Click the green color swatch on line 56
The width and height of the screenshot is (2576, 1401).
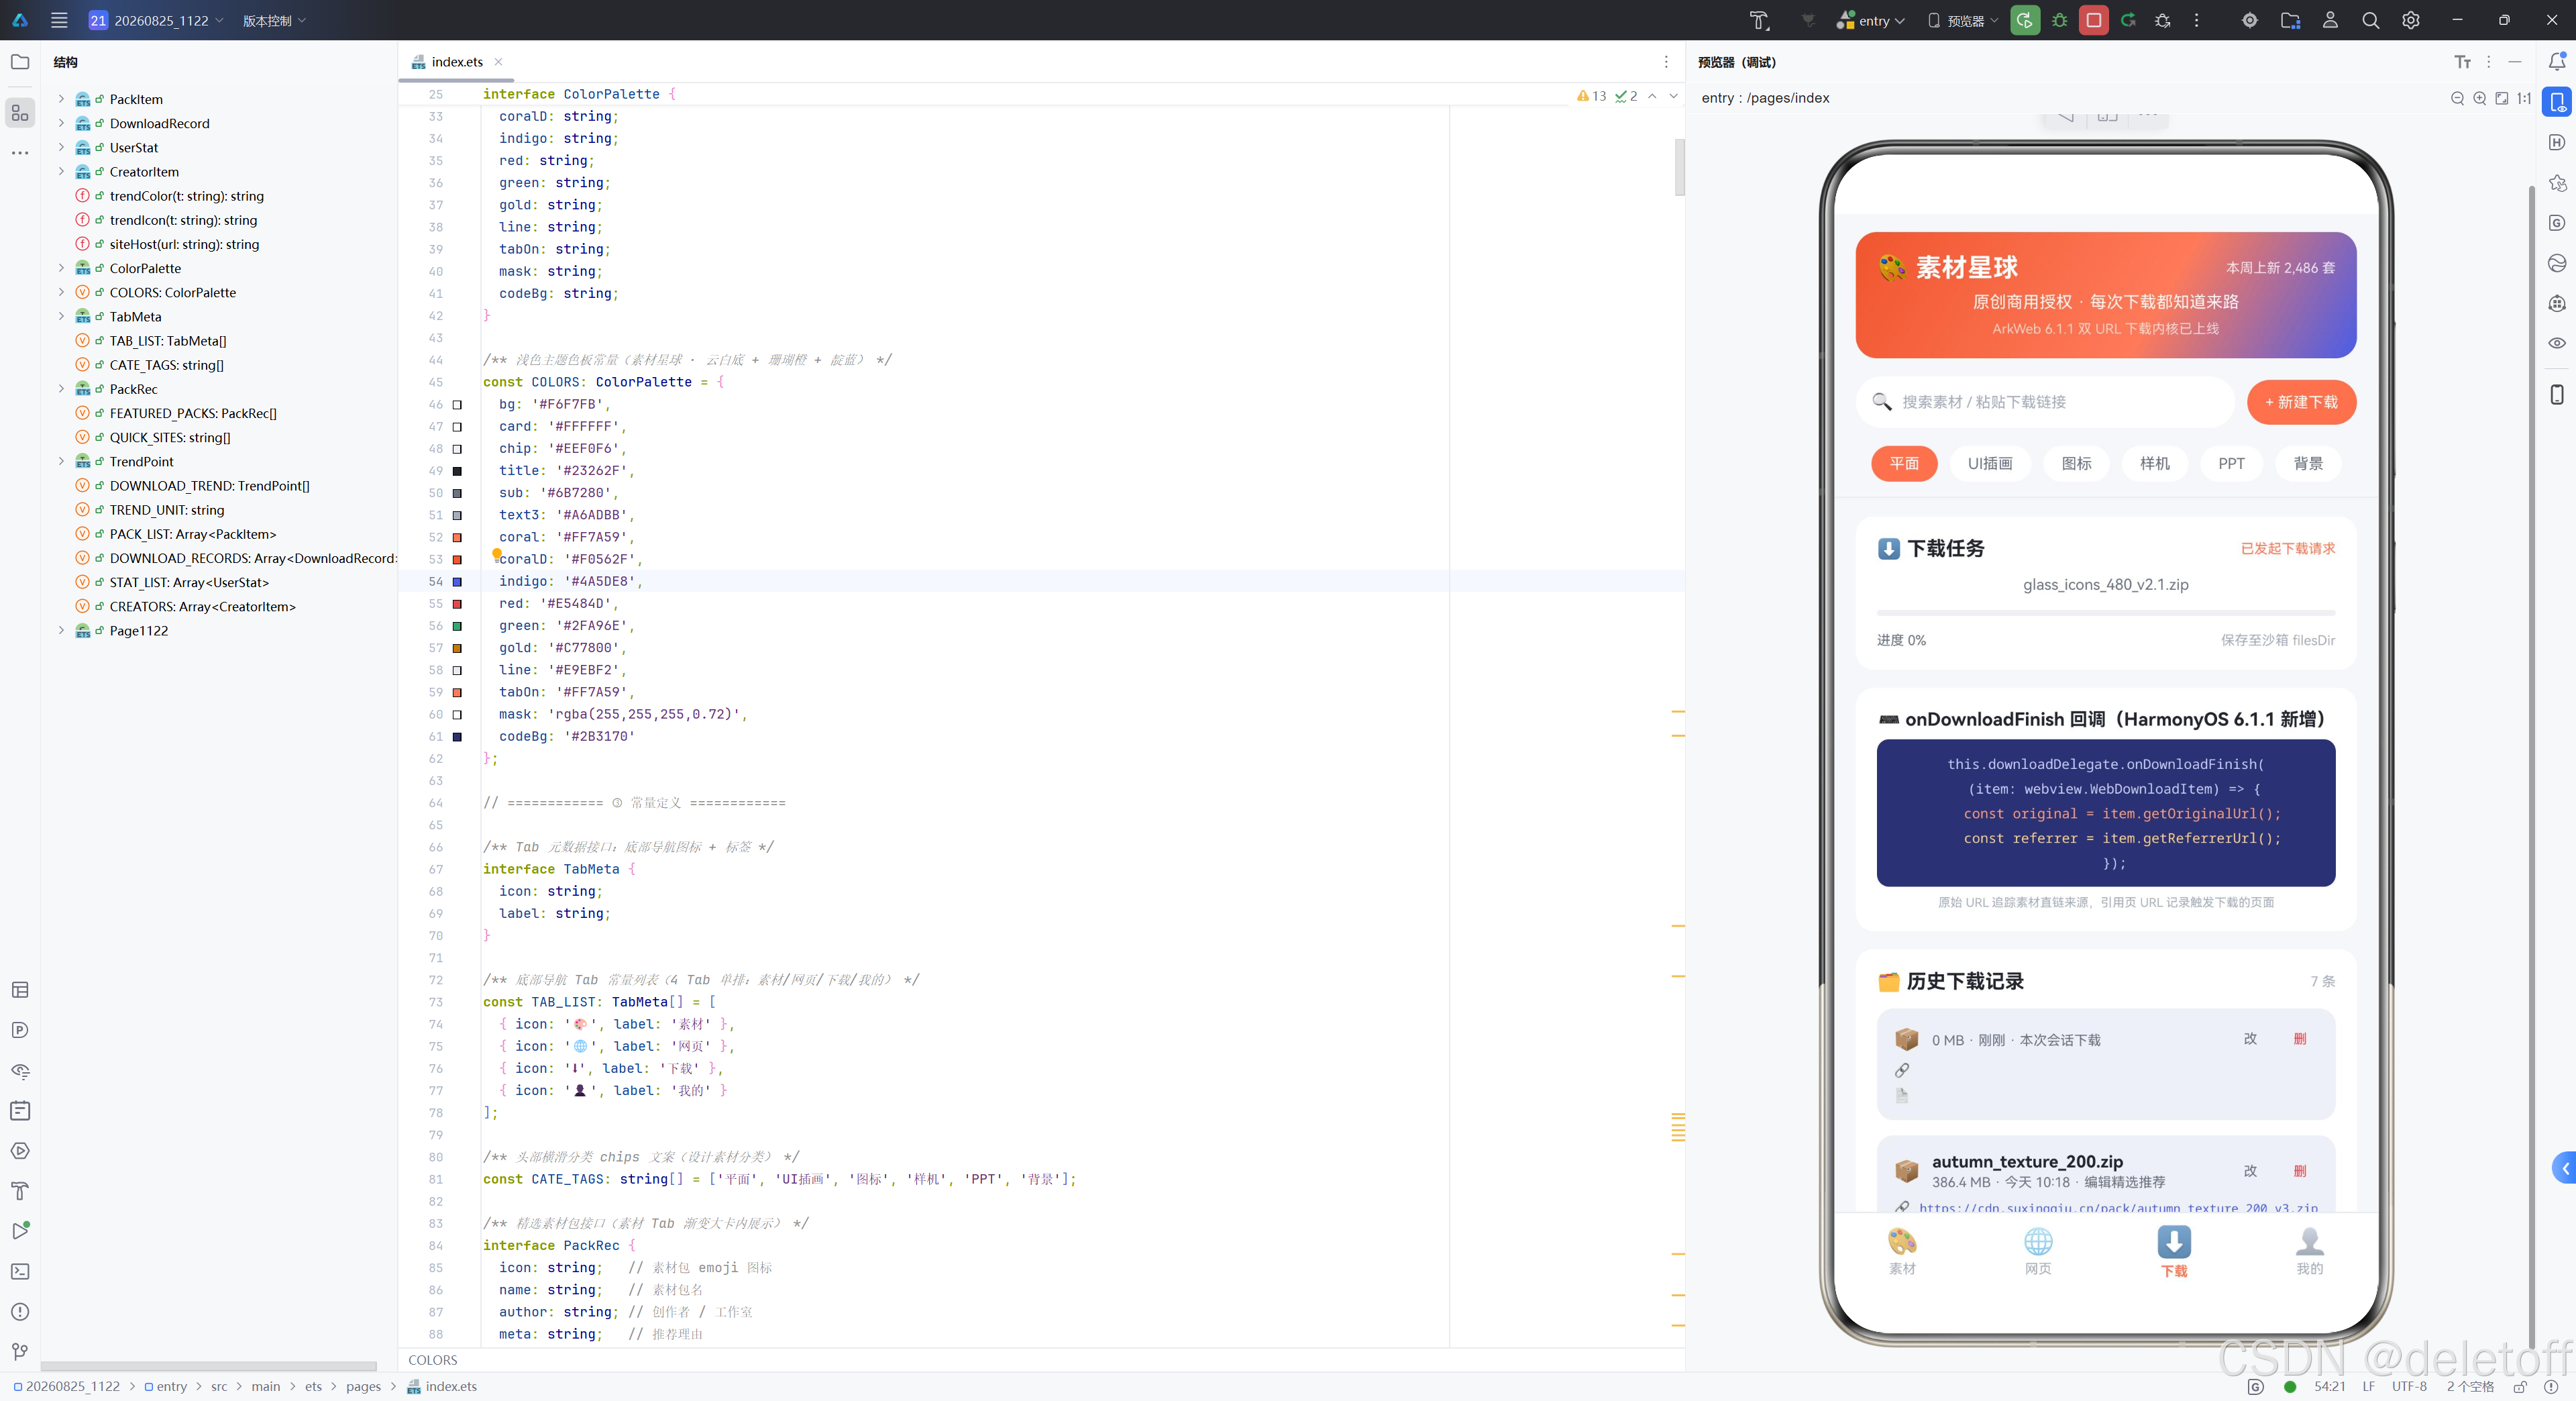pos(457,626)
